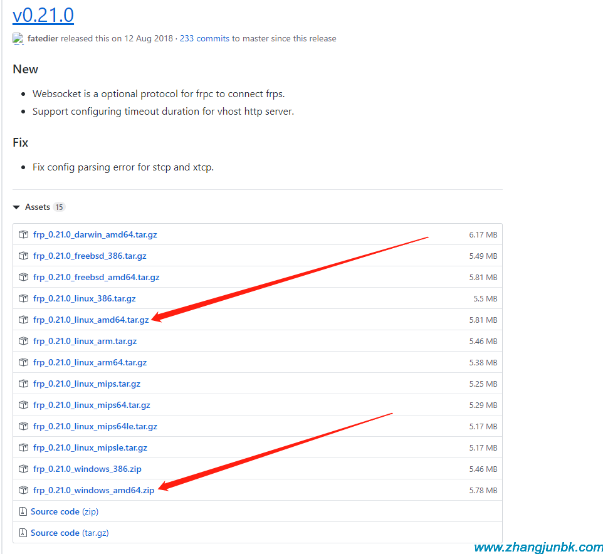
Task: Click package icon beside linux_amd64 tar.gz
Action: 23,320
